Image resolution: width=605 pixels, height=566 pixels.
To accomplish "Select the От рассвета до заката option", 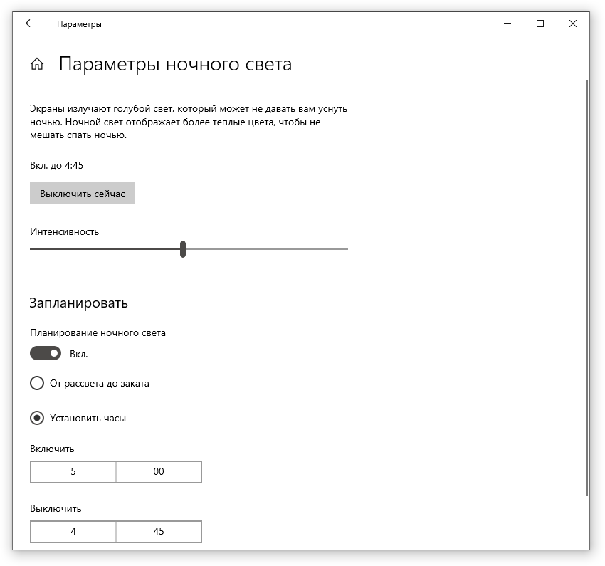I will click(37, 384).
